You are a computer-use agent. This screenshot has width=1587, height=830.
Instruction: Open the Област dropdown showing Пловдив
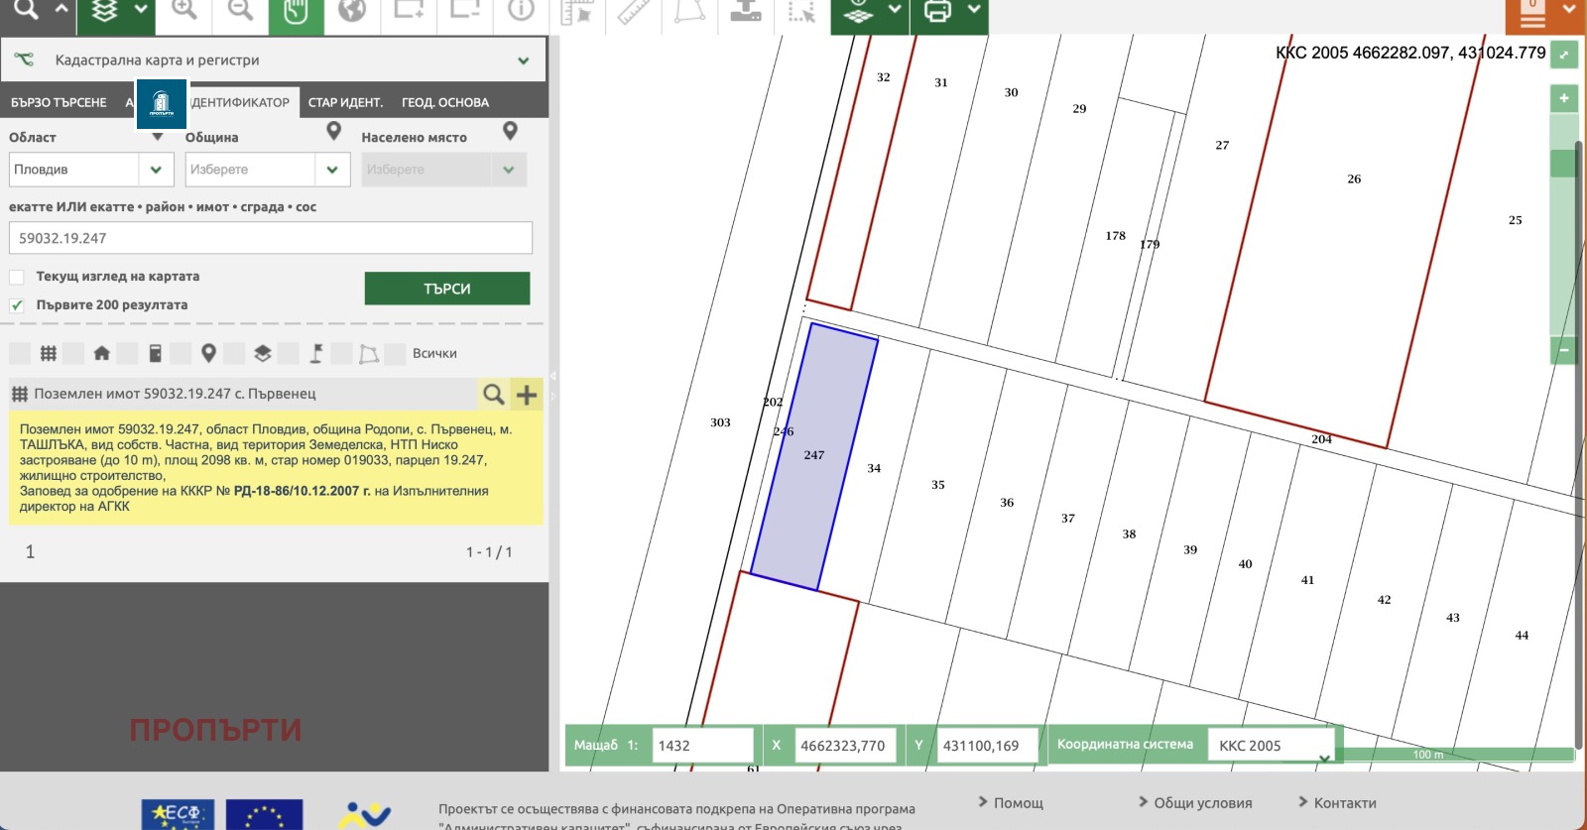tap(85, 170)
